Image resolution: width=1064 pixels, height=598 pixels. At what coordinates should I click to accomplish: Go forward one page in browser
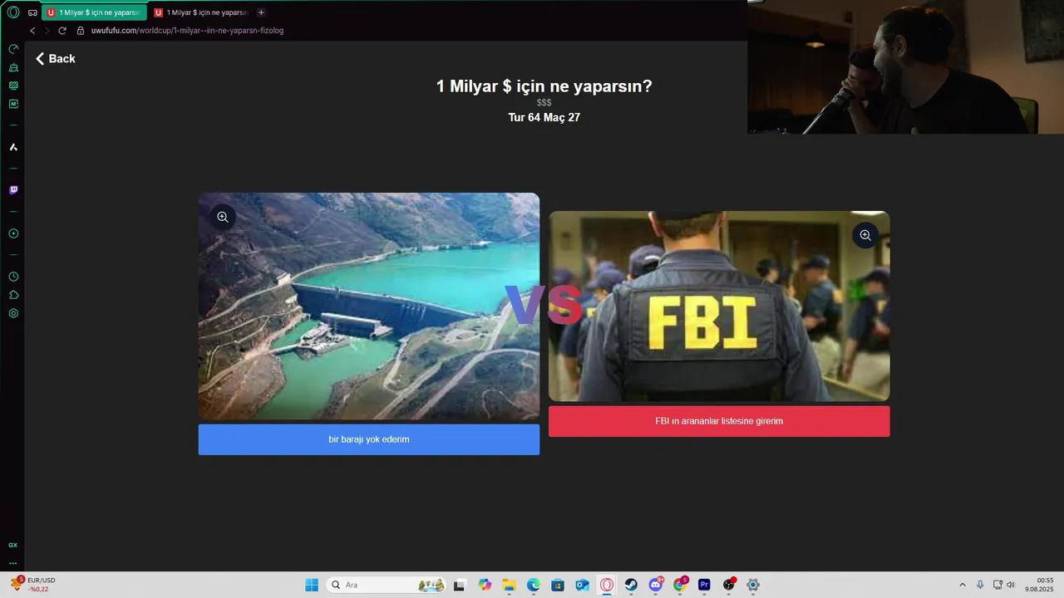click(47, 31)
